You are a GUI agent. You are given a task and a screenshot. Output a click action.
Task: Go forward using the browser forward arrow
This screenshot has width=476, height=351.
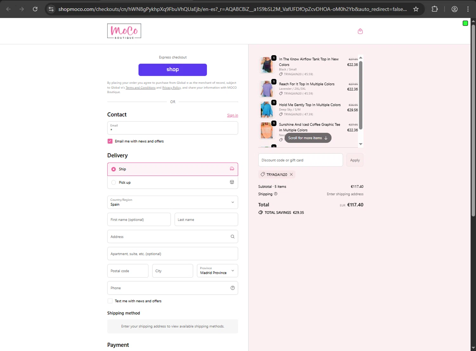point(22,9)
